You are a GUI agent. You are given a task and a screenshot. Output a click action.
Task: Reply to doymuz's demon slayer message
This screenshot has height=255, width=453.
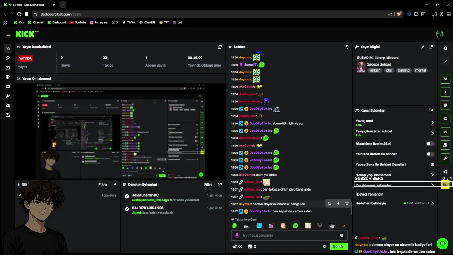[x=329, y=203]
